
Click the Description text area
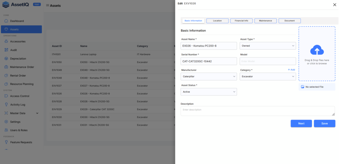258,111
